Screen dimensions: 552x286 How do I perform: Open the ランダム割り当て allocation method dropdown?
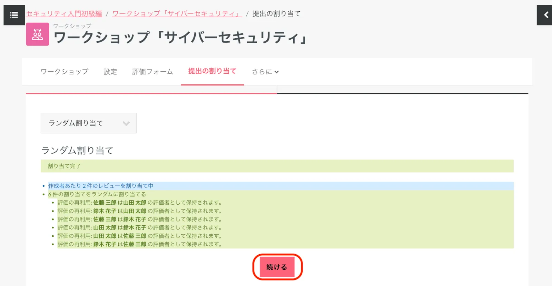click(89, 123)
